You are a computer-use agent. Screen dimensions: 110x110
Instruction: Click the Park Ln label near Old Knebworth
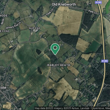50,12
